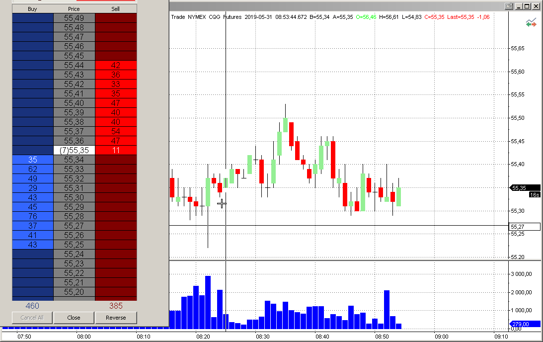Screen dimensions: 543x342
Task: Click buy size 49 at price 55,32
Action: pos(33,178)
